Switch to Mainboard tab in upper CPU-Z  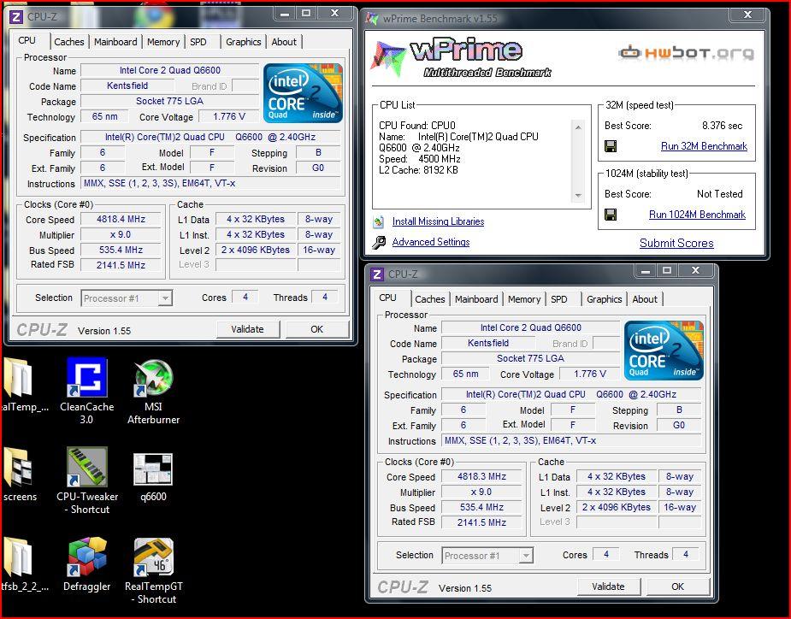115,42
